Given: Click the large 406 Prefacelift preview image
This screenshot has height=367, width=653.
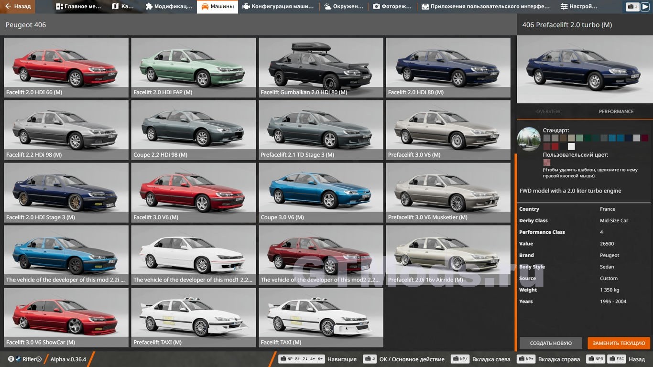Looking at the screenshot, I should tap(585, 69).
